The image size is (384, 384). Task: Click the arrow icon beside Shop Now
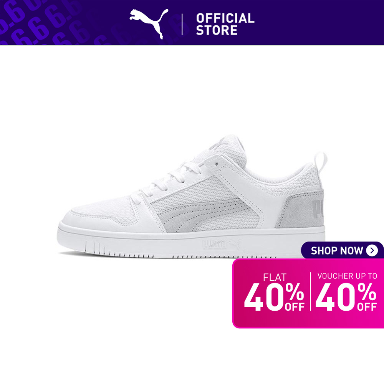[372, 250]
